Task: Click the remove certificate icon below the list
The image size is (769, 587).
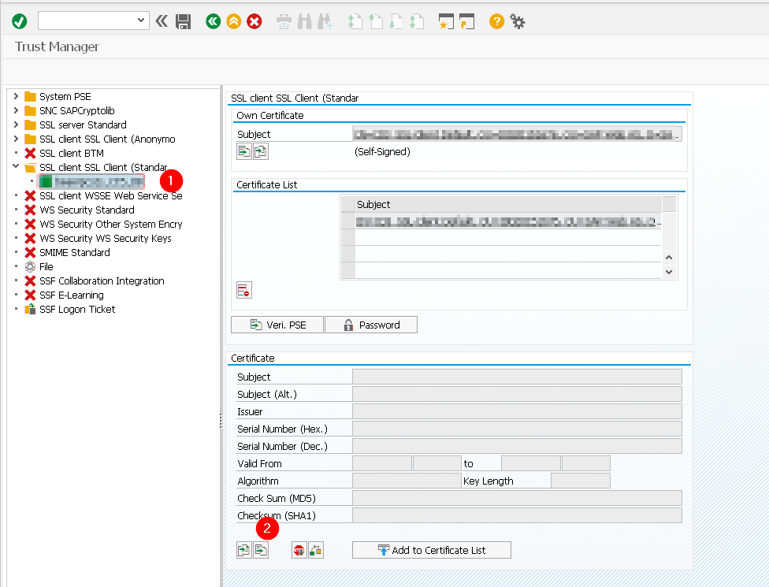Action: (x=243, y=290)
